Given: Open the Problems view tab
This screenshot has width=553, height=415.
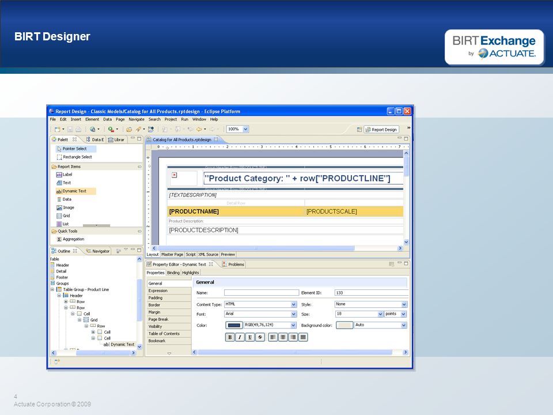Looking at the screenshot, I should click(x=233, y=265).
